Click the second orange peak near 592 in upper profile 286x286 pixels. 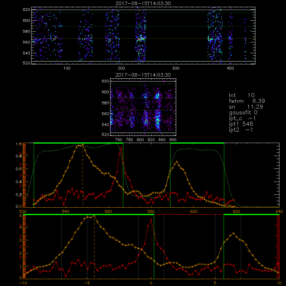(177, 162)
